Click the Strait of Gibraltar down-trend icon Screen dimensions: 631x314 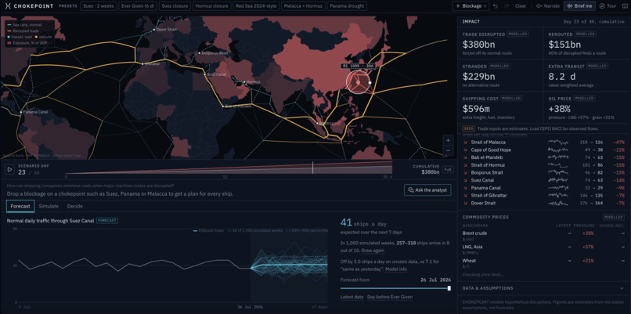pos(465,196)
